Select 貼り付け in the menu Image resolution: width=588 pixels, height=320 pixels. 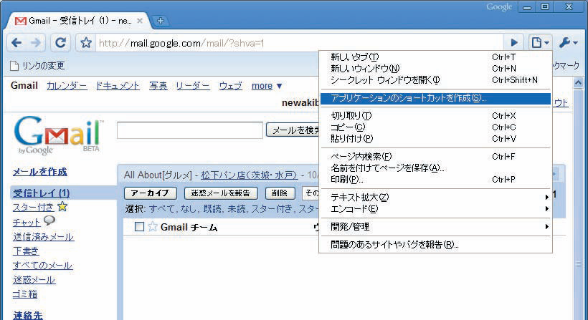tap(435, 139)
